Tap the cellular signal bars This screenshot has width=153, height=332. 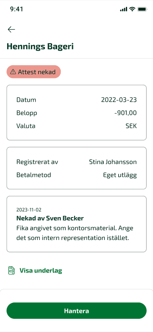coord(124,9)
